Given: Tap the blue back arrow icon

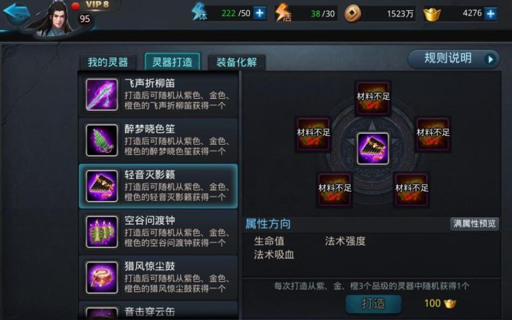Looking at the screenshot, I should (x=16, y=13).
